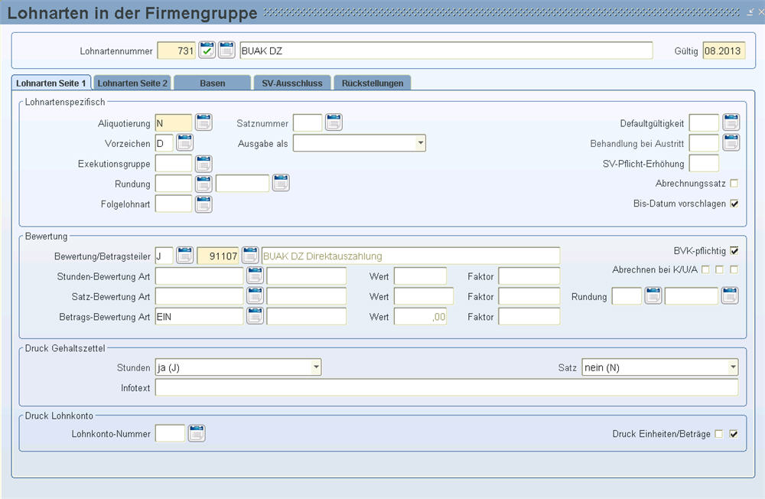
Task: Uncheck the Bis-Datum vorschlagen checkbox
Action: pos(734,204)
